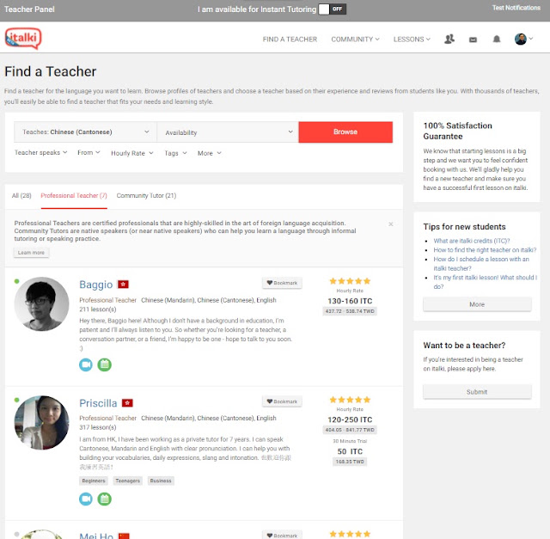Click Priscilla's Hong Kong flag icon
The height and width of the screenshot is (539, 550).
coord(127,403)
